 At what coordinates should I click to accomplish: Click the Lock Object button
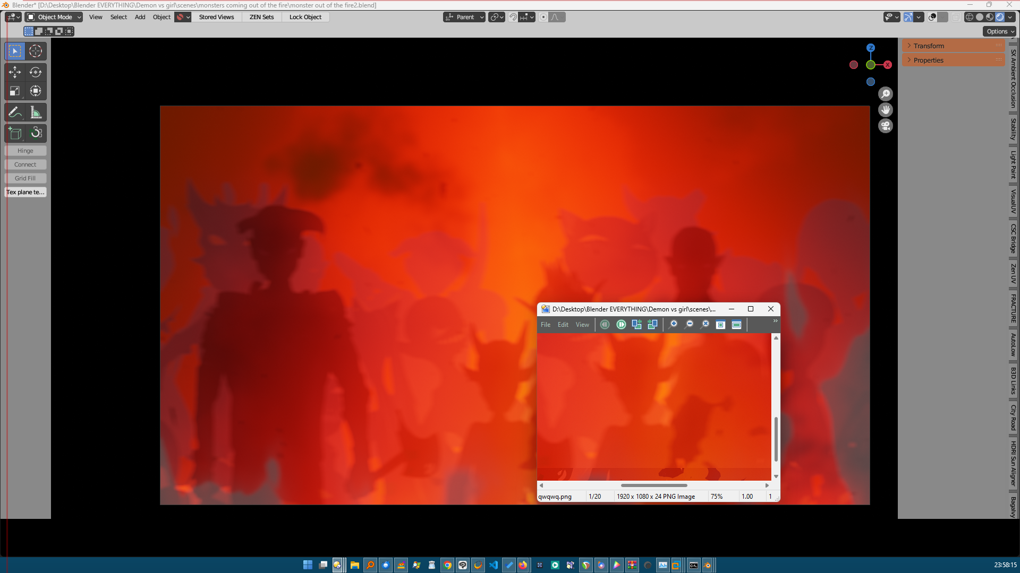pyautogui.click(x=305, y=17)
